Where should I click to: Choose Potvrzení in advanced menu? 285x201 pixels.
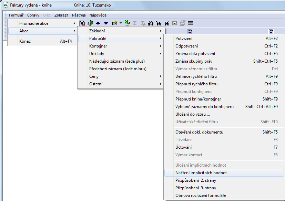(224, 39)
